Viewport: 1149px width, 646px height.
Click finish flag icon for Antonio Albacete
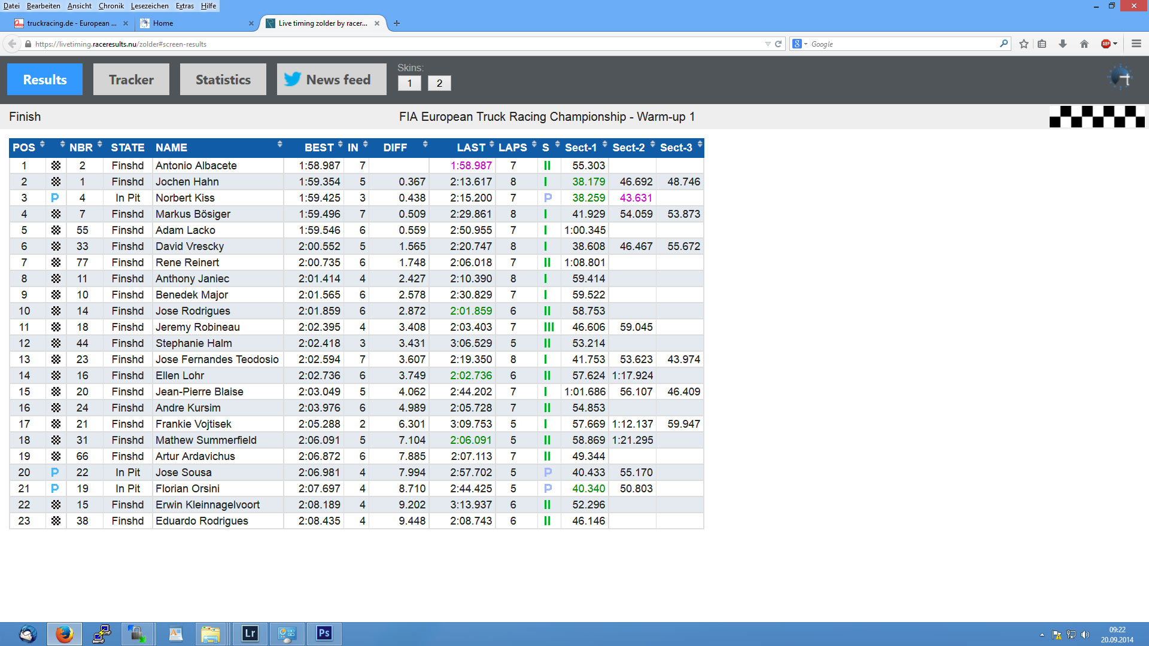(x=56, y=166)
